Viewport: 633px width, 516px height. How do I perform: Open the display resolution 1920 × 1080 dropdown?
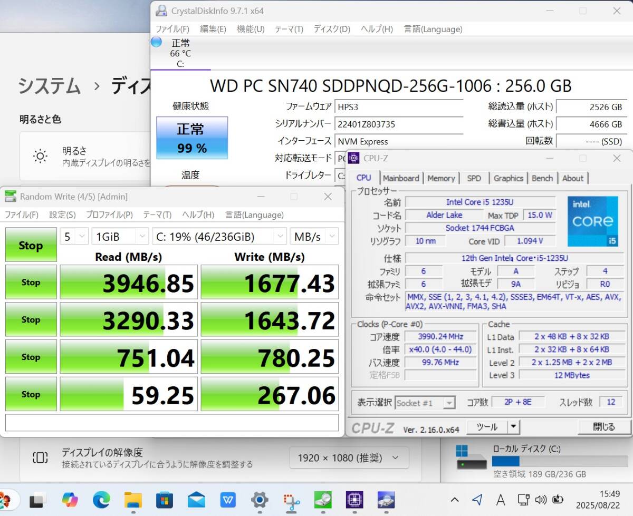coord(349,457)
